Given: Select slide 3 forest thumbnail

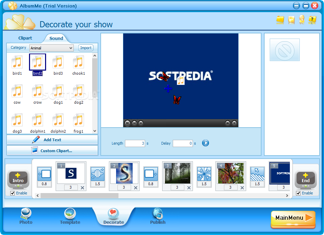Looking at the screenshot, I should (x=178, y=173).
